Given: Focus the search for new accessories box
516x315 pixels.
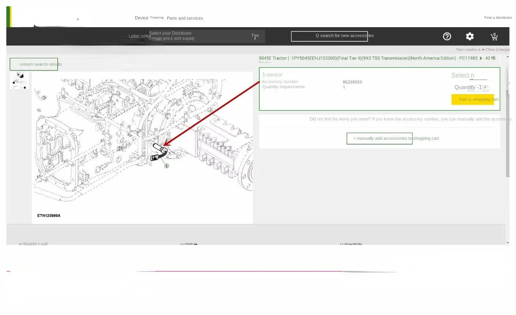Looking at the screenshot, I should tap(329, 36).
